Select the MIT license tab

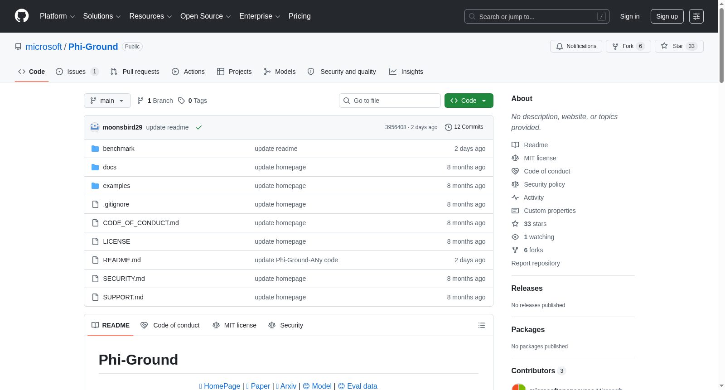[234, 325]
